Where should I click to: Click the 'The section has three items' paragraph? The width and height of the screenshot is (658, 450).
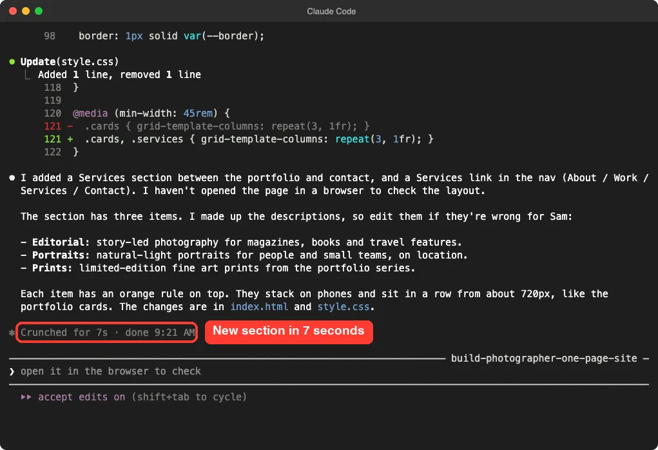[x=296, y=217]
